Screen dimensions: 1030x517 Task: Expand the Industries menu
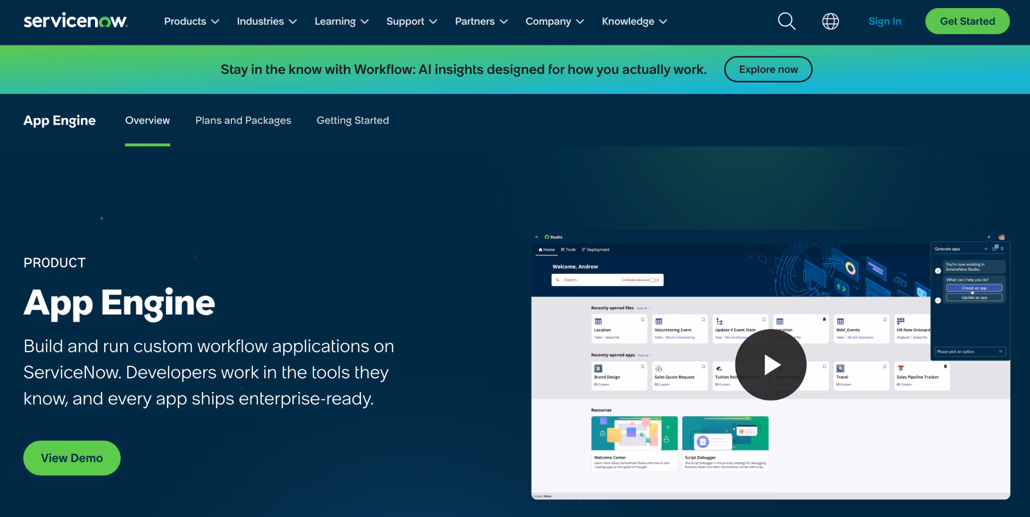(x=267, y=21)
